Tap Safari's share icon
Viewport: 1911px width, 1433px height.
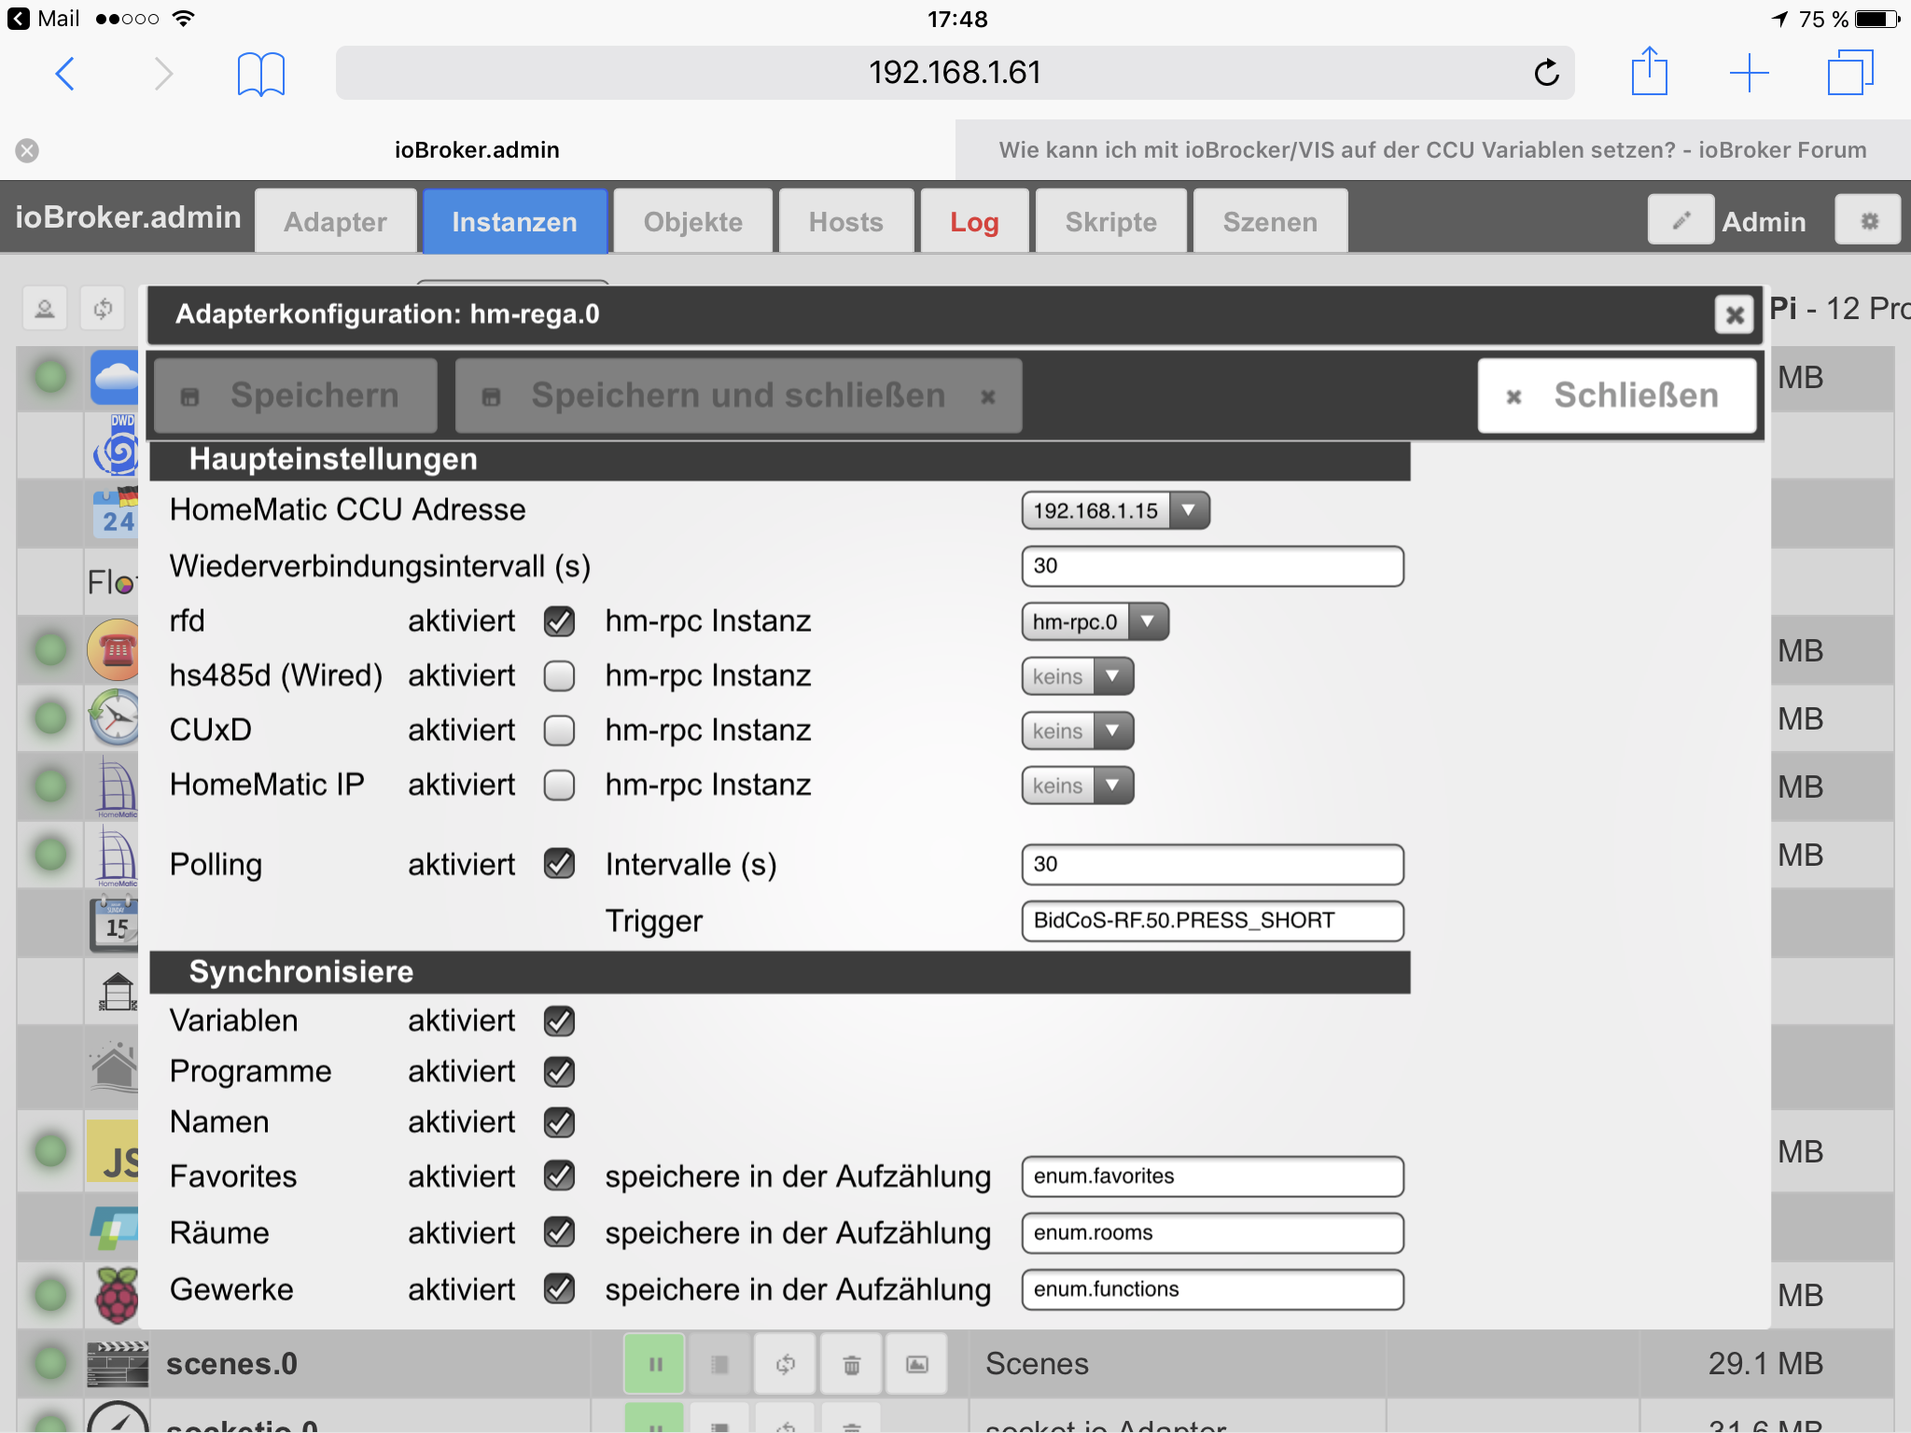coord(1649,72)
